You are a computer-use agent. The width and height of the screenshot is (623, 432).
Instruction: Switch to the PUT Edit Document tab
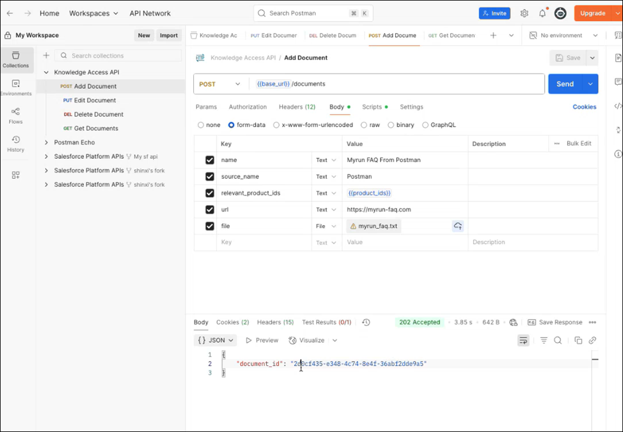click(x=274, y=35)
